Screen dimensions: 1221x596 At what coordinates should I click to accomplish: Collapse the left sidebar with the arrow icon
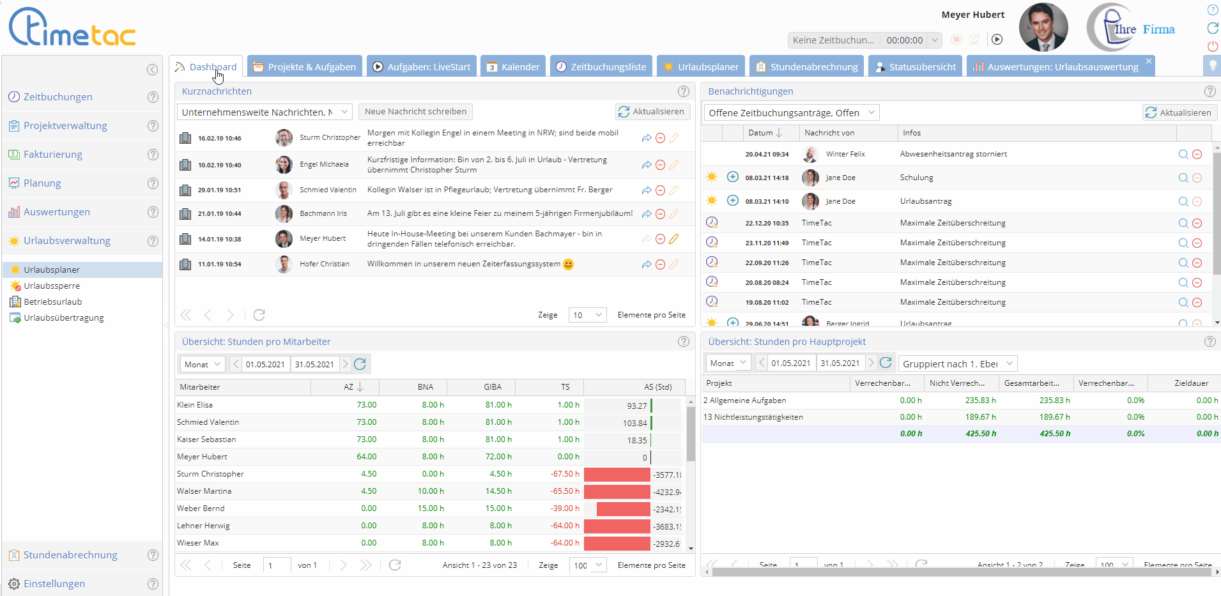[x=152, y=70]
